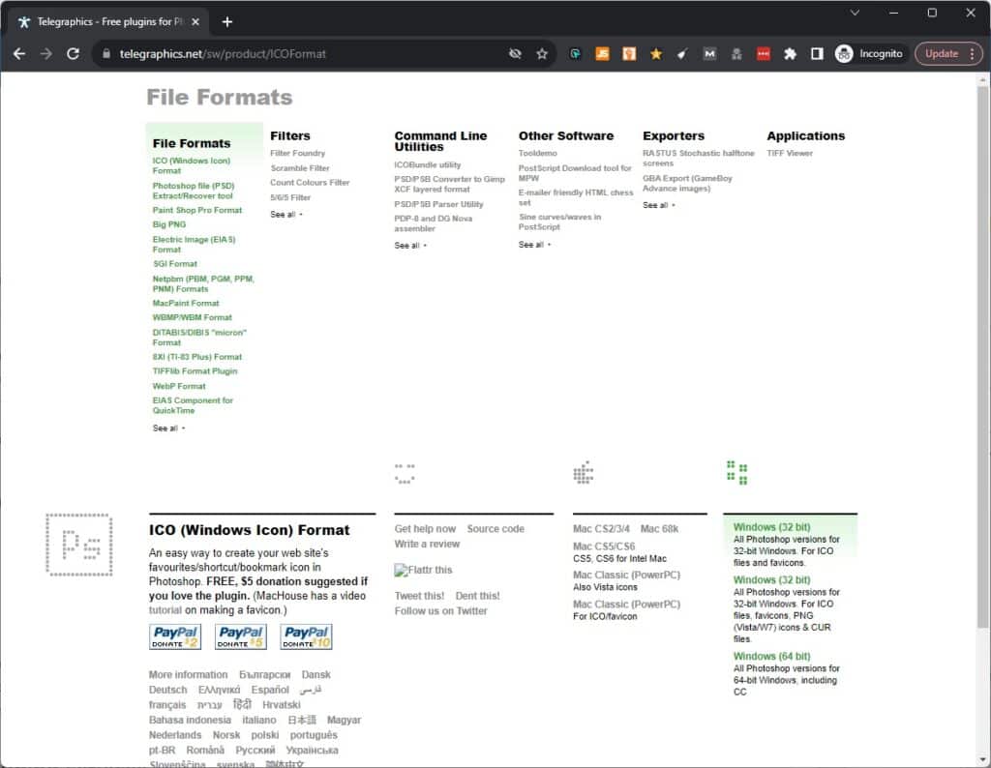Open a new browser tab with the plus
The image size is (991, 768).
[x=227, y=22]
